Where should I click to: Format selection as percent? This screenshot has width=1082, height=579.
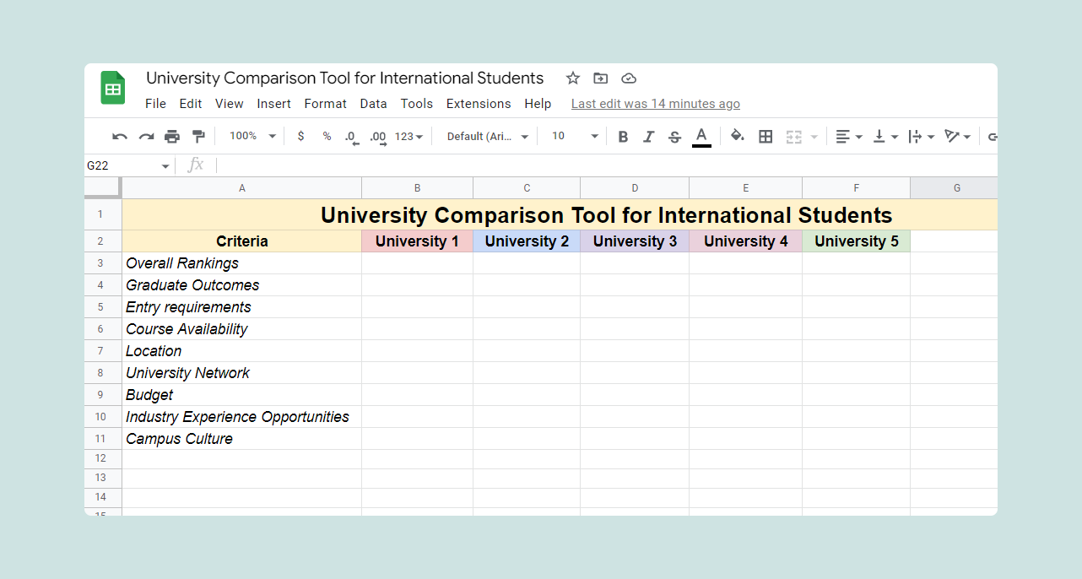pyautogui.click(x=326, y=135)
